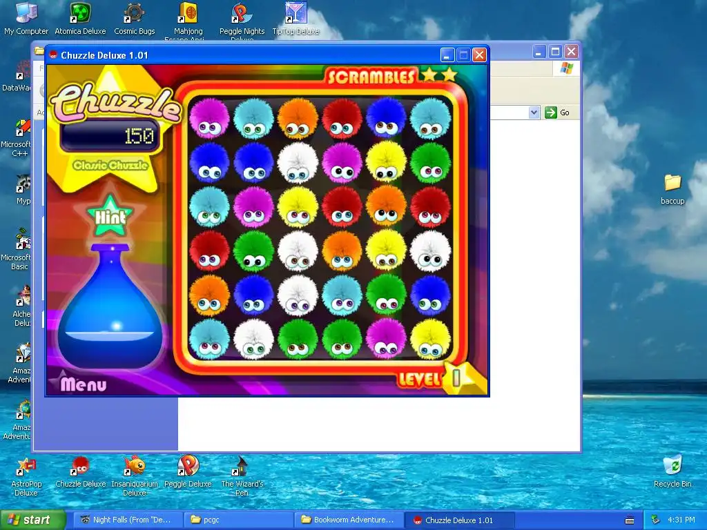Select the cyan chuzzle in third row
Viewport: 707px width, 530px height.
(x=209, y=206)
